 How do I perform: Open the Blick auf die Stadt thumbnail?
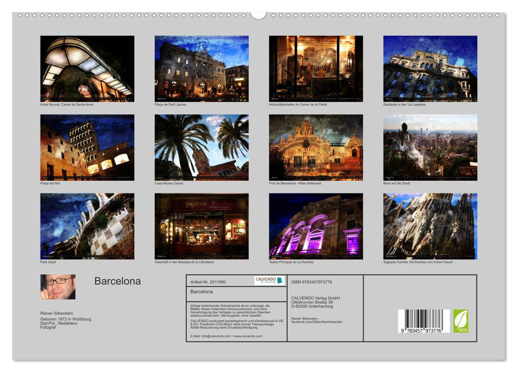(x=429, y=147)
